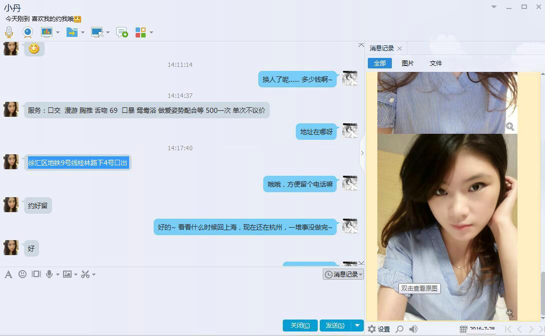Open the dropdown arrow next to send image icon
545x336 pixels.
pos(76,274)
